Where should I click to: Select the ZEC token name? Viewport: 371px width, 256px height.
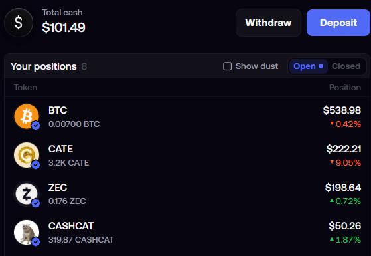pos(58,188)
